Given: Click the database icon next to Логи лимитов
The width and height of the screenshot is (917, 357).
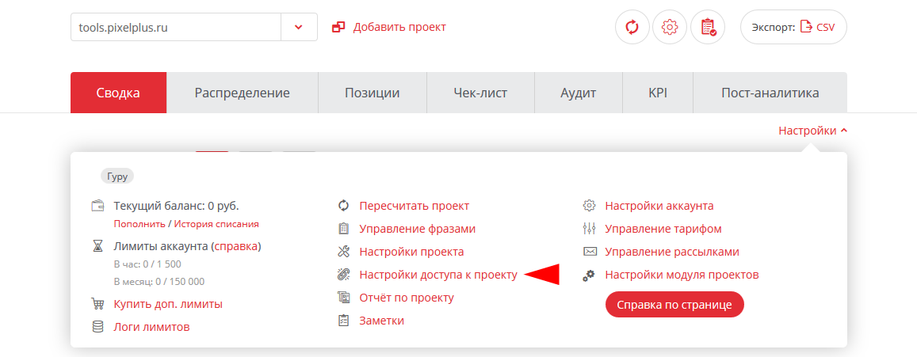Looking at the screenshot, I should pyautogui.click(x=98, y=327).
